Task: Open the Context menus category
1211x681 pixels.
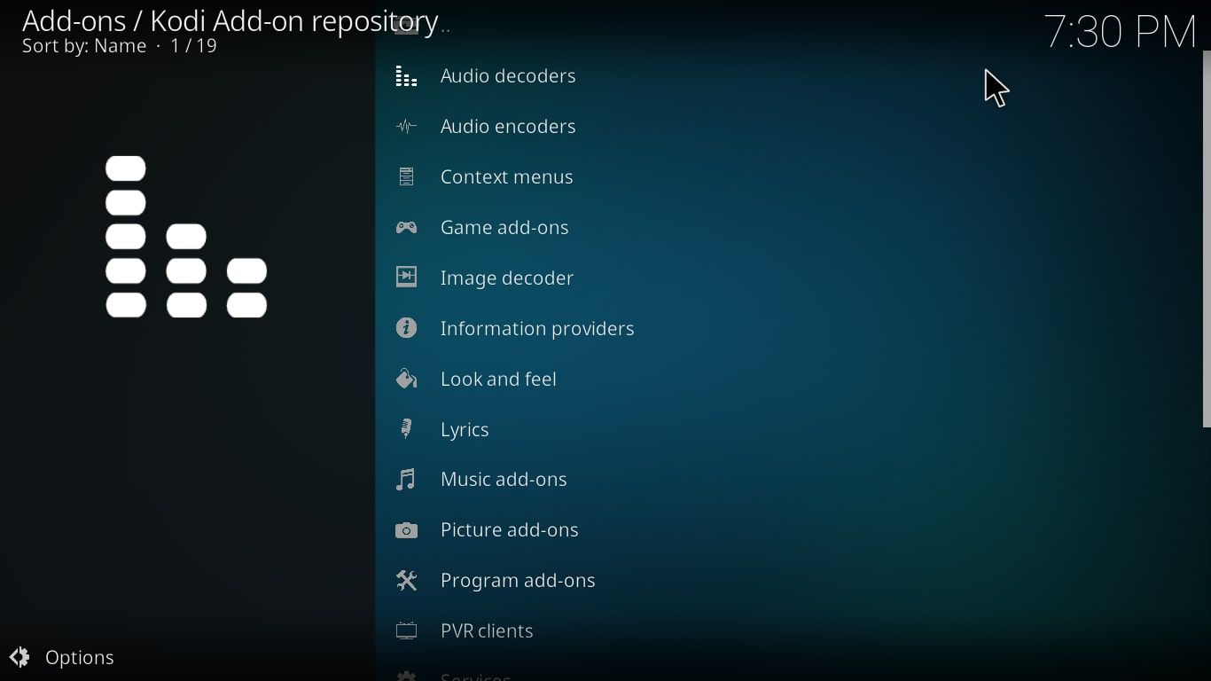Action: [x=788, y=177]
